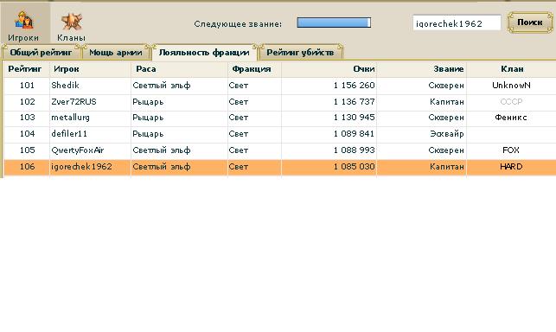
Task: Open the Рейтинг убийств tab
Action: [x=300, y=53]
